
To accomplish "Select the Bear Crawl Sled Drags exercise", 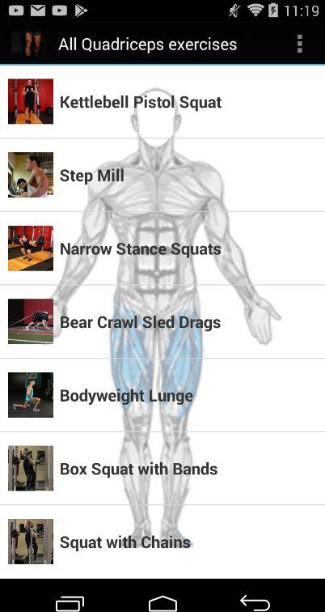I will click(162, 321).
